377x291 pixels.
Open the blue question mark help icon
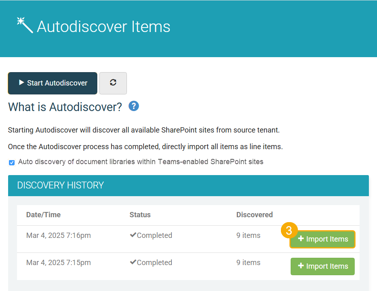click(134, 106)
